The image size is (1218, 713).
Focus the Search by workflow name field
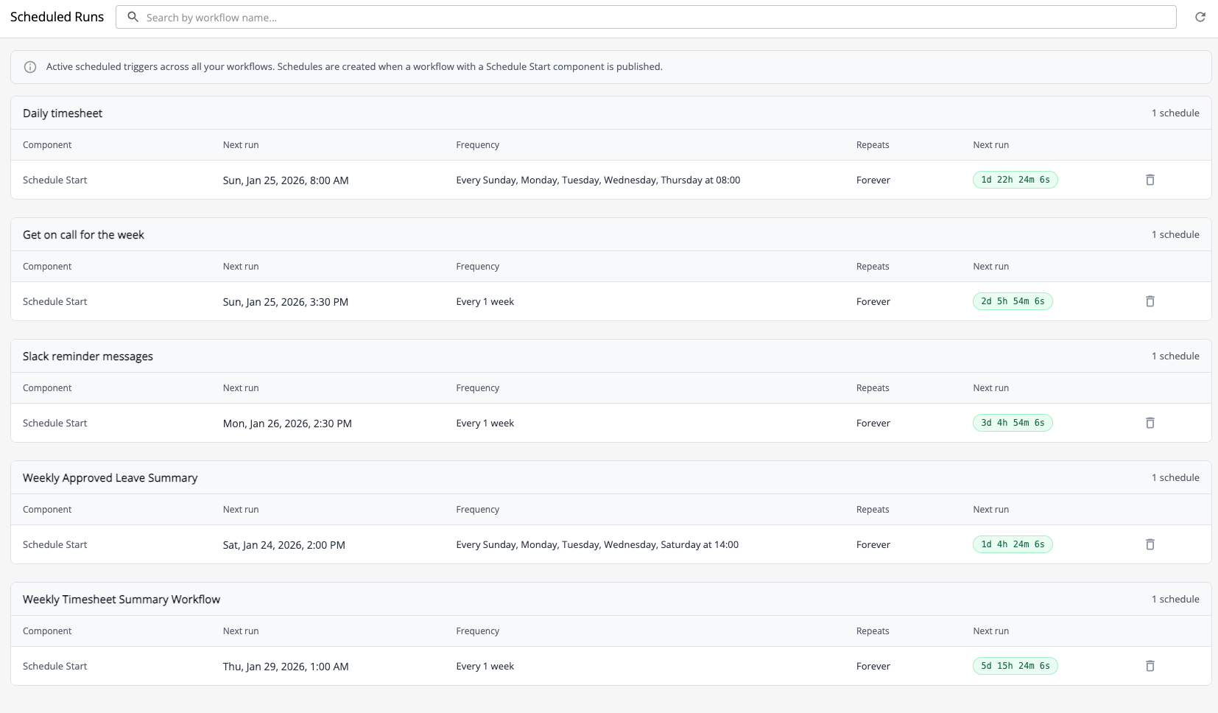[x=648, y=18]
